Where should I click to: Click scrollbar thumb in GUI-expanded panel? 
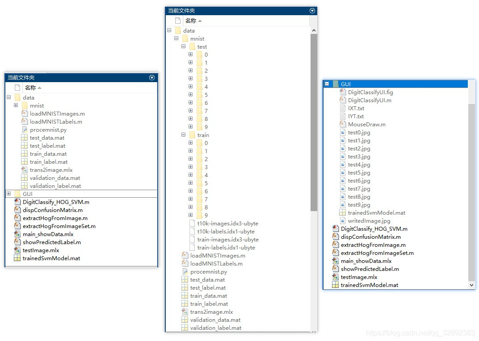472,193
